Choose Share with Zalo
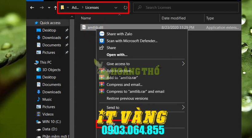Viewport: 252px width, 138px height. pyautogui.click(x=120, y=34)
